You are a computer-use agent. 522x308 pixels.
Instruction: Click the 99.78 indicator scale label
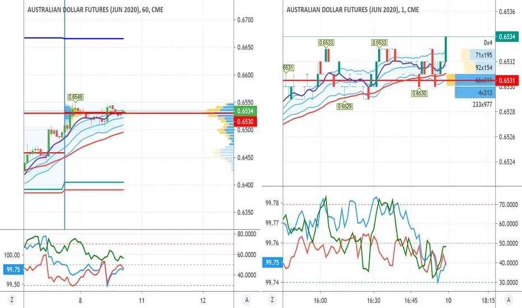pyautogui.click(x=272, y=203)
